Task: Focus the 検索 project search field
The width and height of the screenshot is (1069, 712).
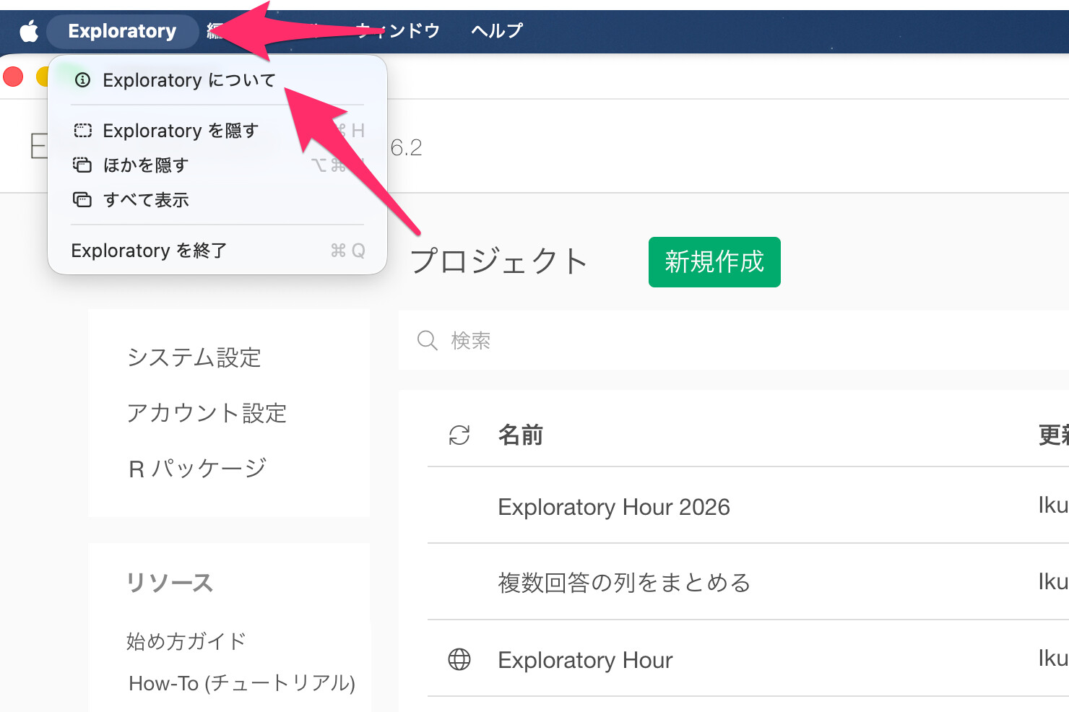Action: tap(734, 340)
